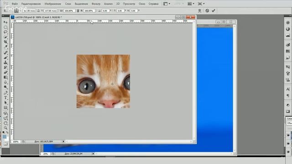Reset default foreground and background colors
Image resolution: width=292 pixels, height=164 pixels.
pyautogui.click(x=4, y=133)
